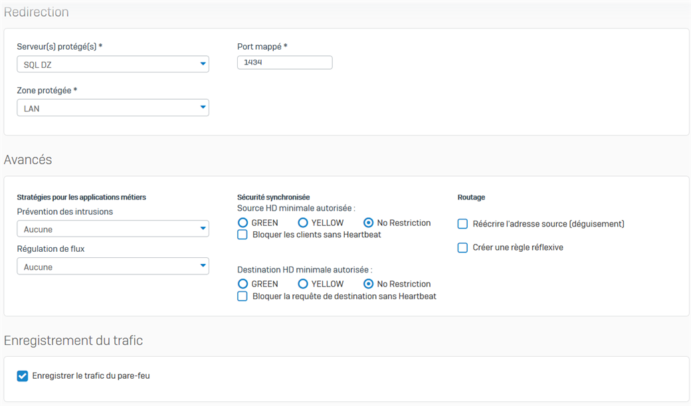691x406 pixels.
Task: Click the arrow icon of SQL DZ dropdown
Action: [x=203, y=64]
